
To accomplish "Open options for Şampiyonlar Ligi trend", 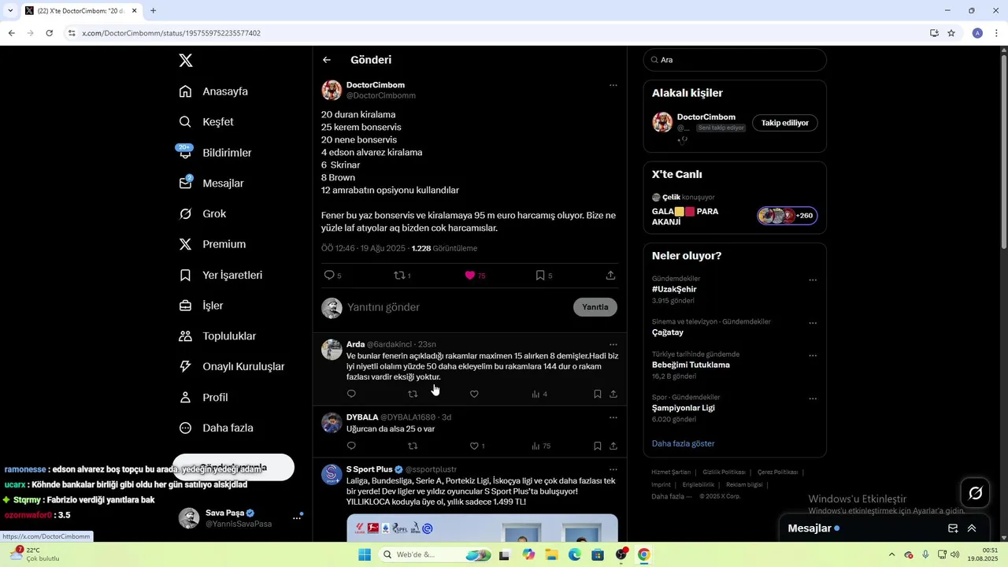I will tap(813, 398).
